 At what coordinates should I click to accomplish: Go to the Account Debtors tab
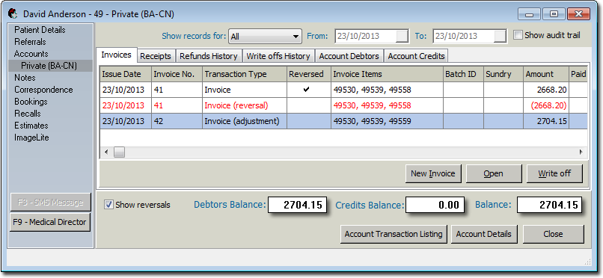click(349, 56)
